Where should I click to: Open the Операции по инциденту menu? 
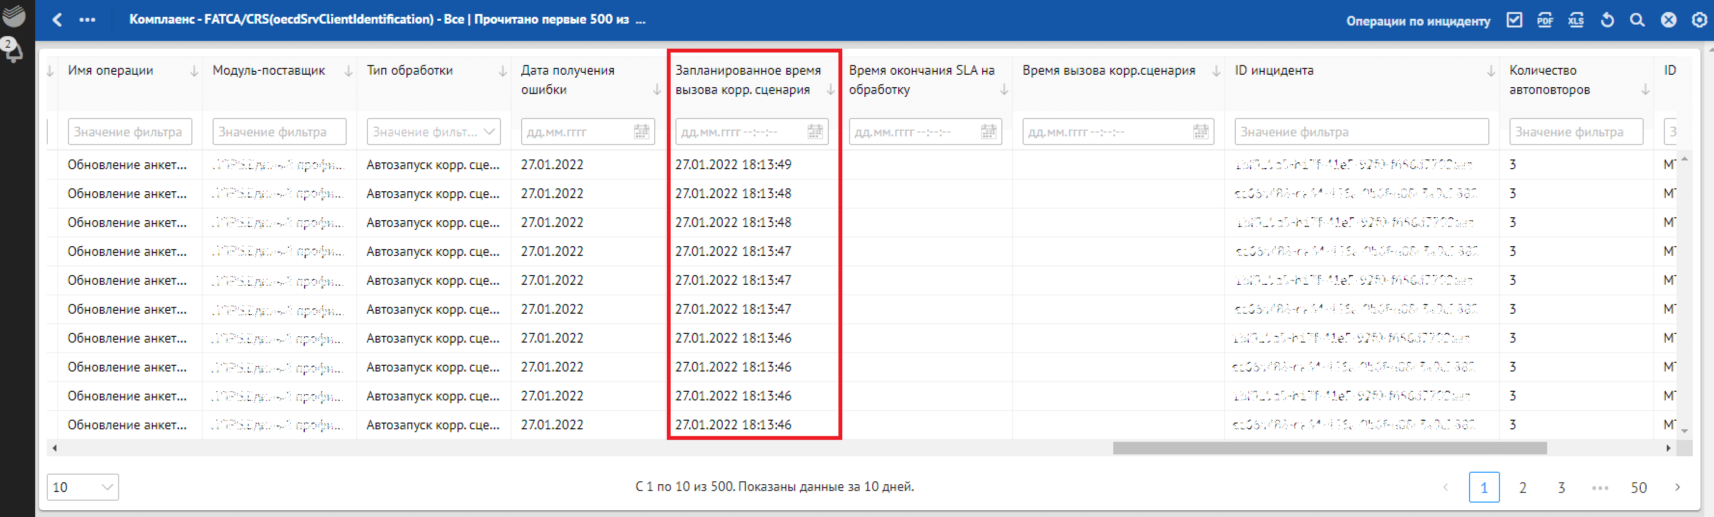pyautogui.click(x=1418, y=21)
